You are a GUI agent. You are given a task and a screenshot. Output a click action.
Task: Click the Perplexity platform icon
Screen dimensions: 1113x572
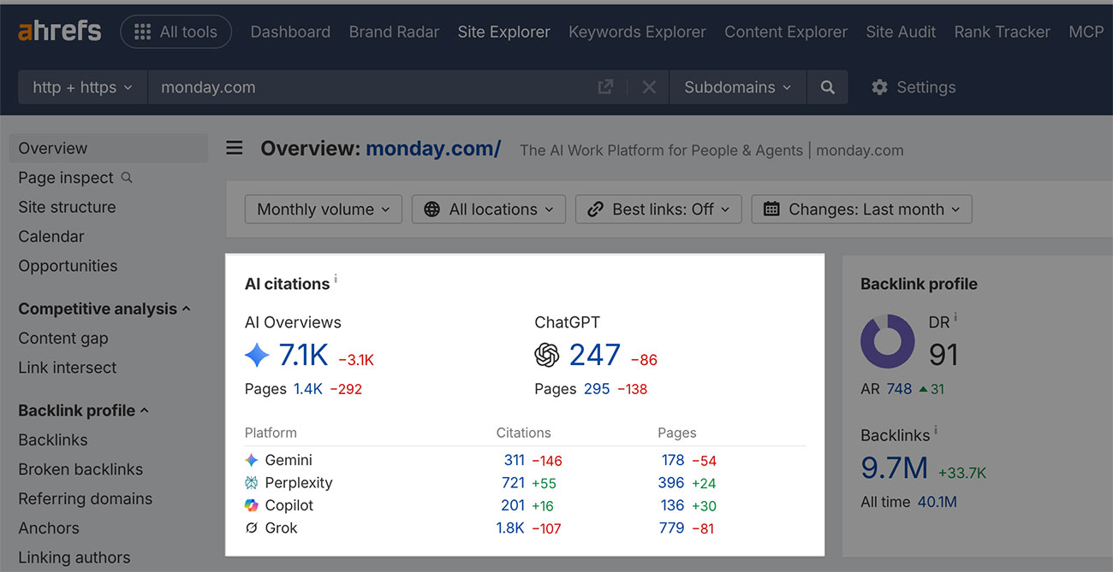(252, 483)
